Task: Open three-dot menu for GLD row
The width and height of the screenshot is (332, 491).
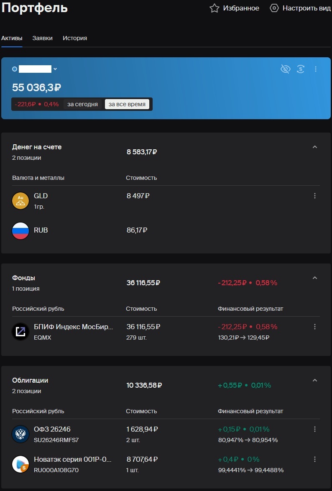Action: [x=315, y=196]
